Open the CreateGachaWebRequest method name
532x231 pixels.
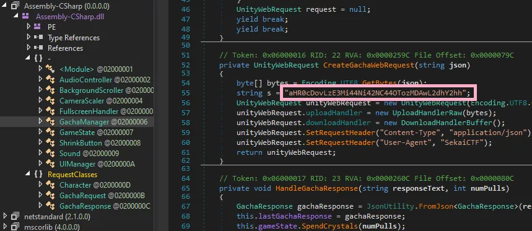coord(368,65)
